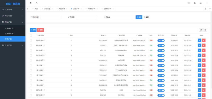Open 大横幅广告 in the sidebar

[x=13, y=28]
